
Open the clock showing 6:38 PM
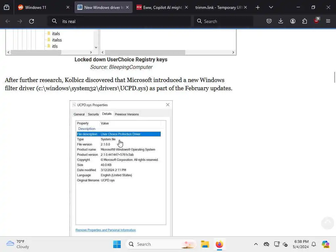coord(301,244)
